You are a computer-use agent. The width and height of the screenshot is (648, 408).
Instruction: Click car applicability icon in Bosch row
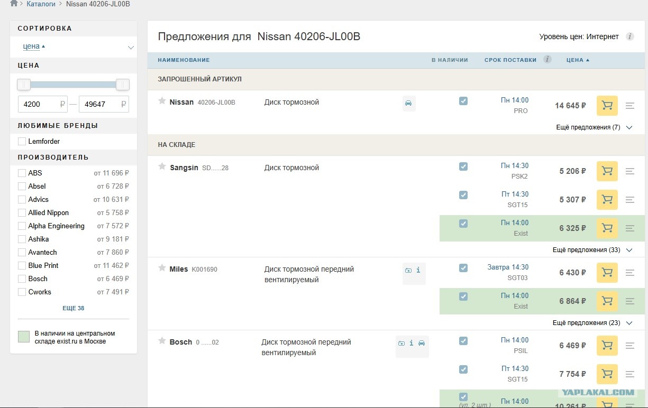[422, 343]
